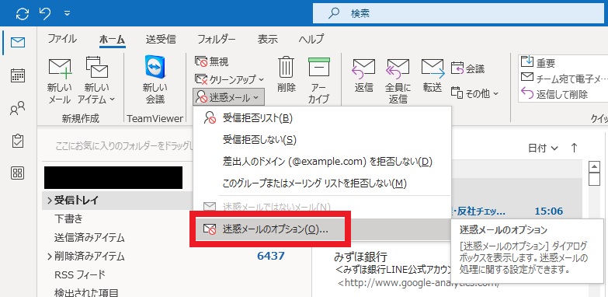
Task: Reply using the 返信 button
Action: point(363,76)
